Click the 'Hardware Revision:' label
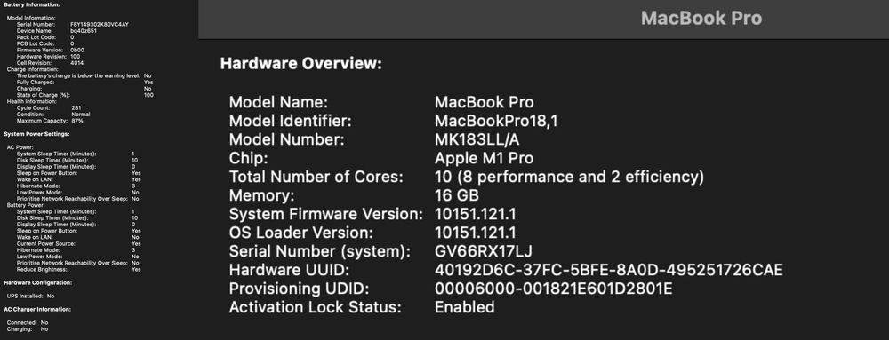The height and width of the screenshot is (340, 889). 41,57
